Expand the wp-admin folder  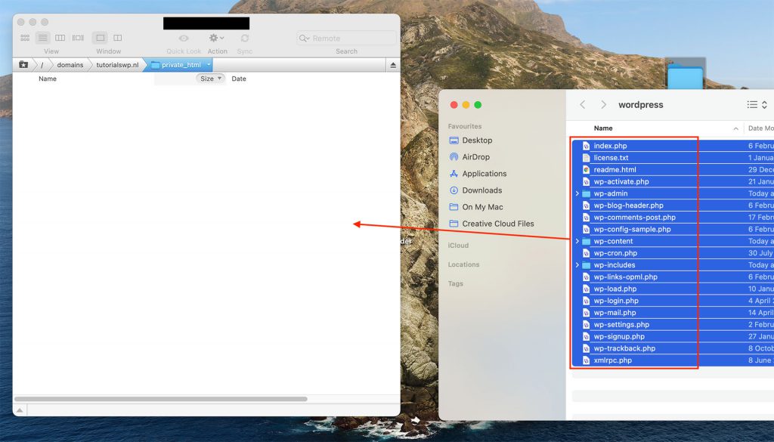(577, 193)
